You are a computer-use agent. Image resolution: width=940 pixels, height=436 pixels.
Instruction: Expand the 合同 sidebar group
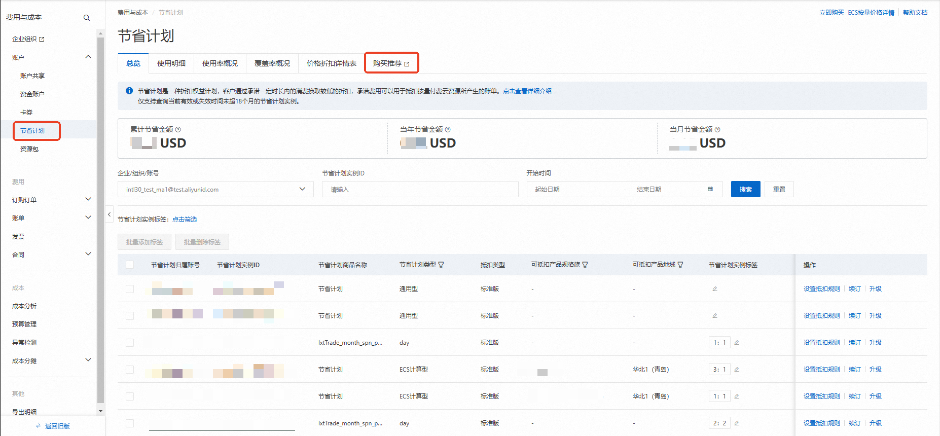(x=88, y=254)
